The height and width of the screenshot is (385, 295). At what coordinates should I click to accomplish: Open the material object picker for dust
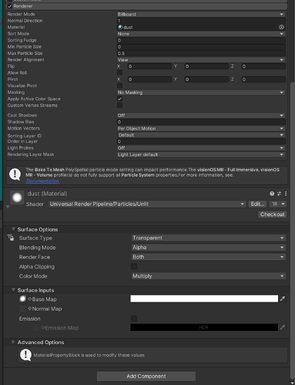tap(282, 27)
